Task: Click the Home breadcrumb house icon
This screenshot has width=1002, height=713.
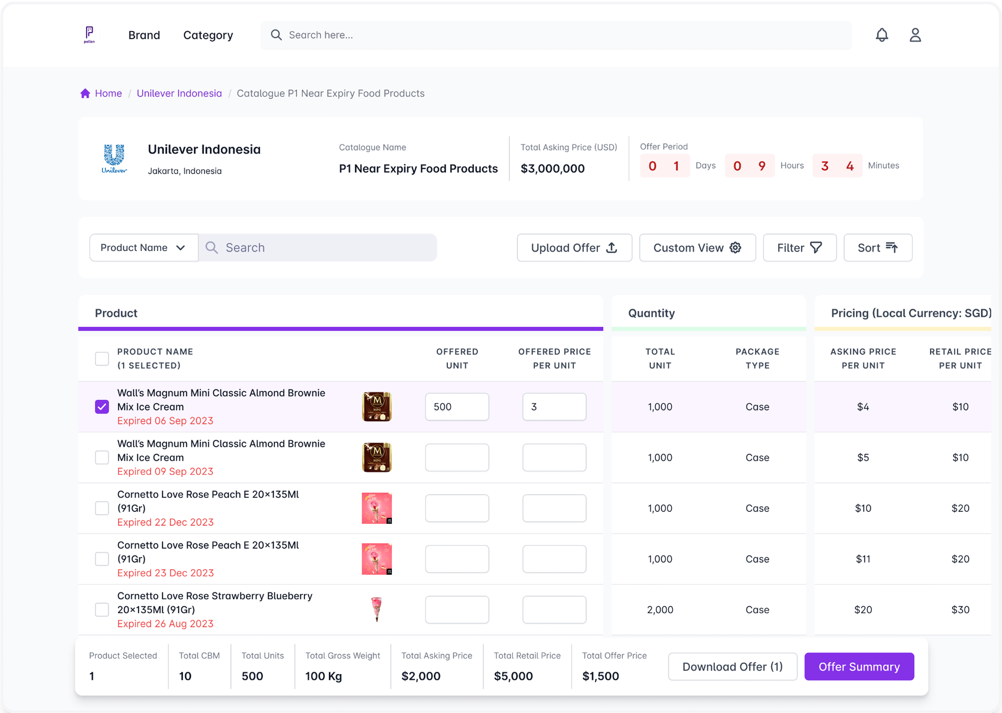Action: click(85, 93)
